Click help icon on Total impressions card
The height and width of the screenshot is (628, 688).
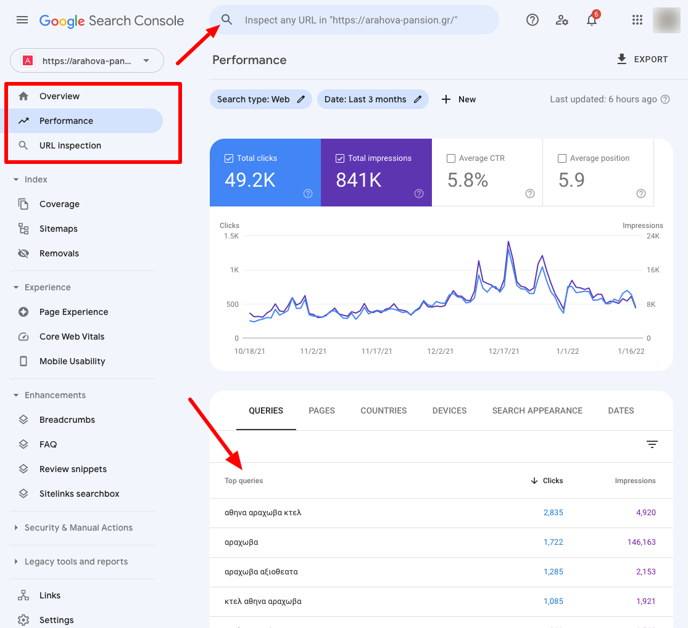[x=419, y=194]
